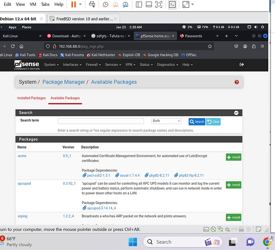This screenshot has height=250, width=275.
Task: Close the pfSense.home.arpa tab
Action: (173, 36)
